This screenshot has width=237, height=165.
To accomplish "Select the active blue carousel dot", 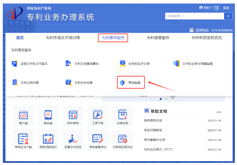I will 161,99.
